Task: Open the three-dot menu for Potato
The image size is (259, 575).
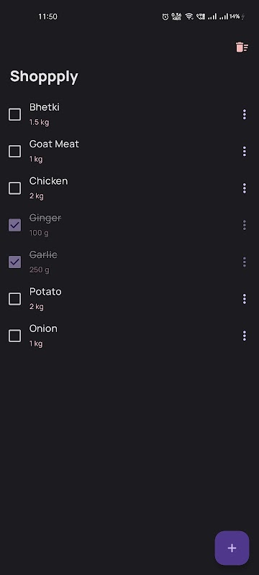Action: (245, 299)
